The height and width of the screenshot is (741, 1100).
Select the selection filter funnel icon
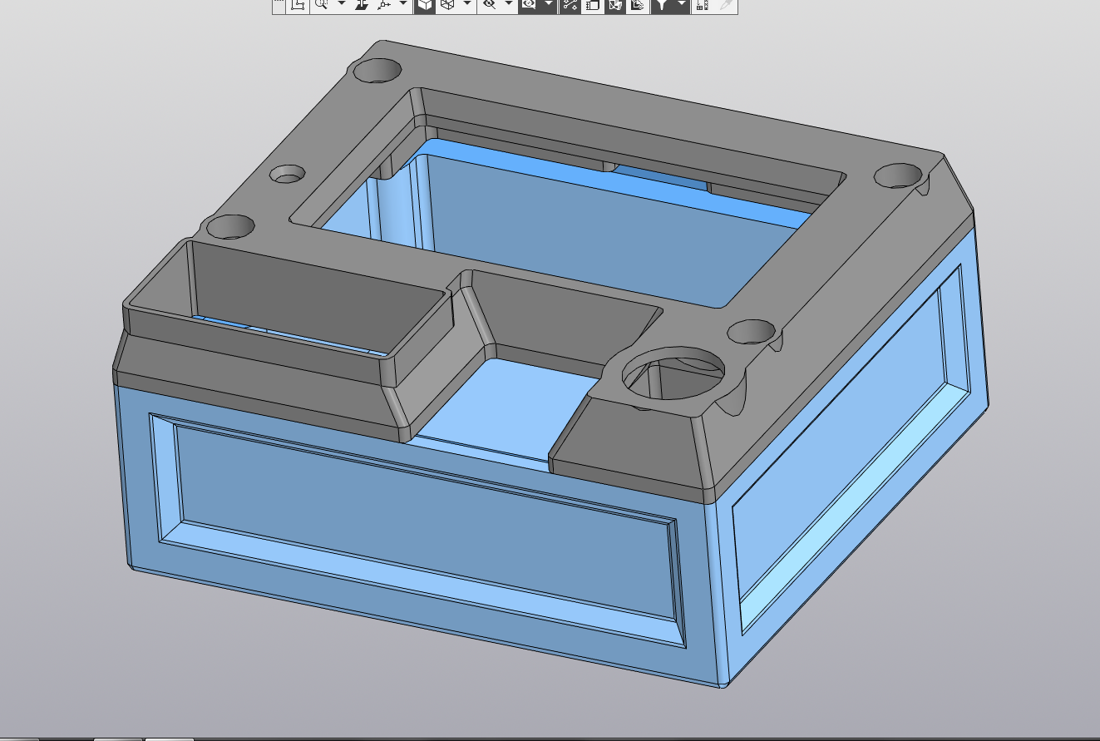[x=661, y=5]
